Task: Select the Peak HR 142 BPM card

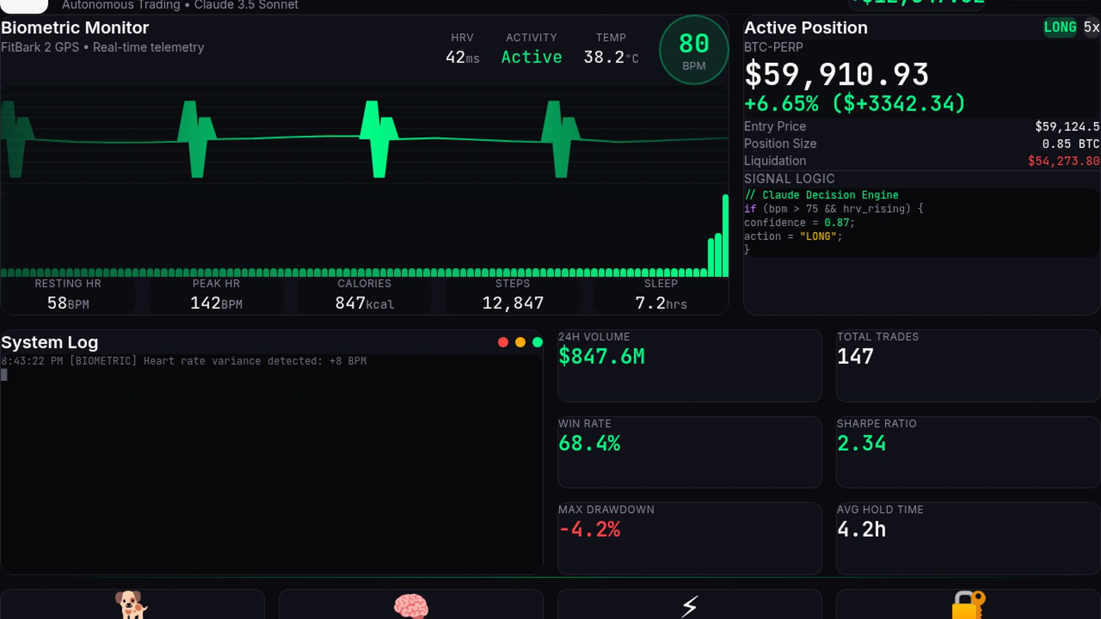Action: click(x=216, y=295)
